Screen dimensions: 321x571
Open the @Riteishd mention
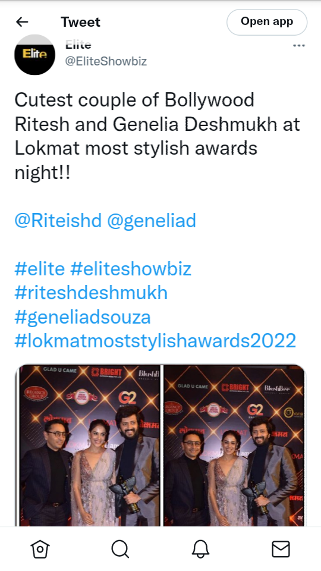pyautogui.click(x=58, y=221)
